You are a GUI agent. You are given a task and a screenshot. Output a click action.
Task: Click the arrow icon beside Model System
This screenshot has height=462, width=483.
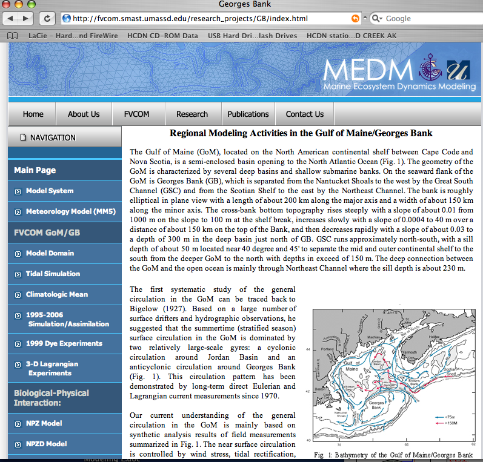18,191
